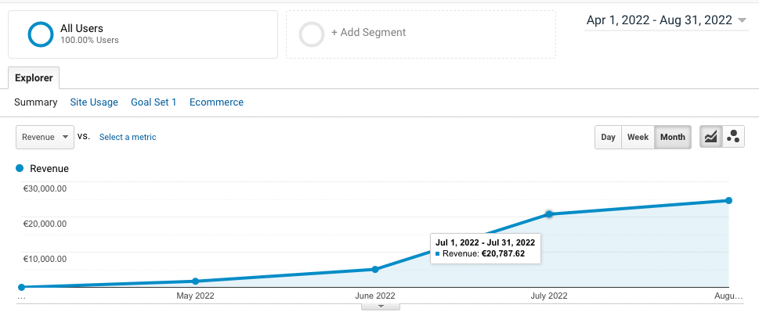The image size is (759, 319).
Task: Set graph interval to Month
Action: (672, 137)
